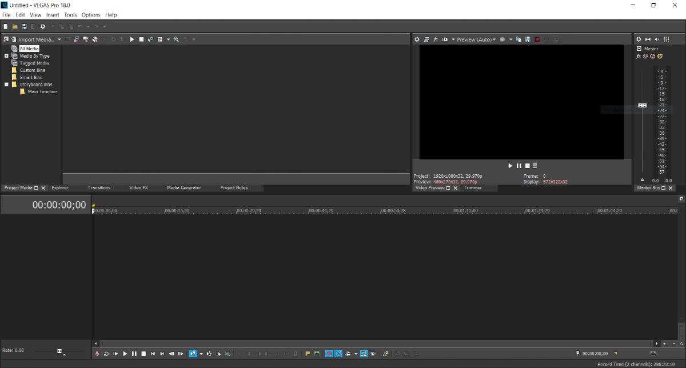The image size is (686, 368).
Task: Switch to the Transitions tab
Action: point(99,187)
